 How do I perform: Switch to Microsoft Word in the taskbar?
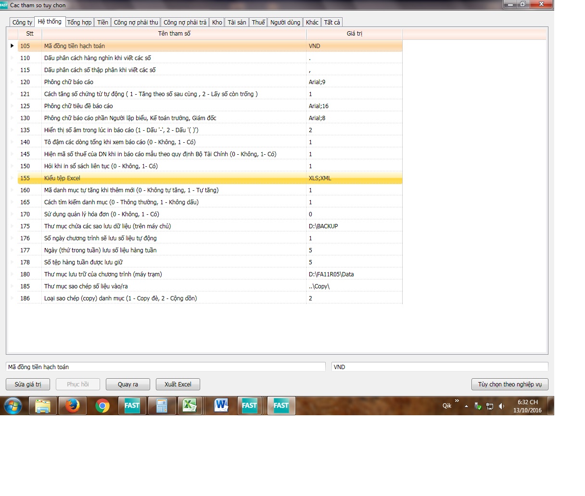pyautogui.click(x=221, y=406)
